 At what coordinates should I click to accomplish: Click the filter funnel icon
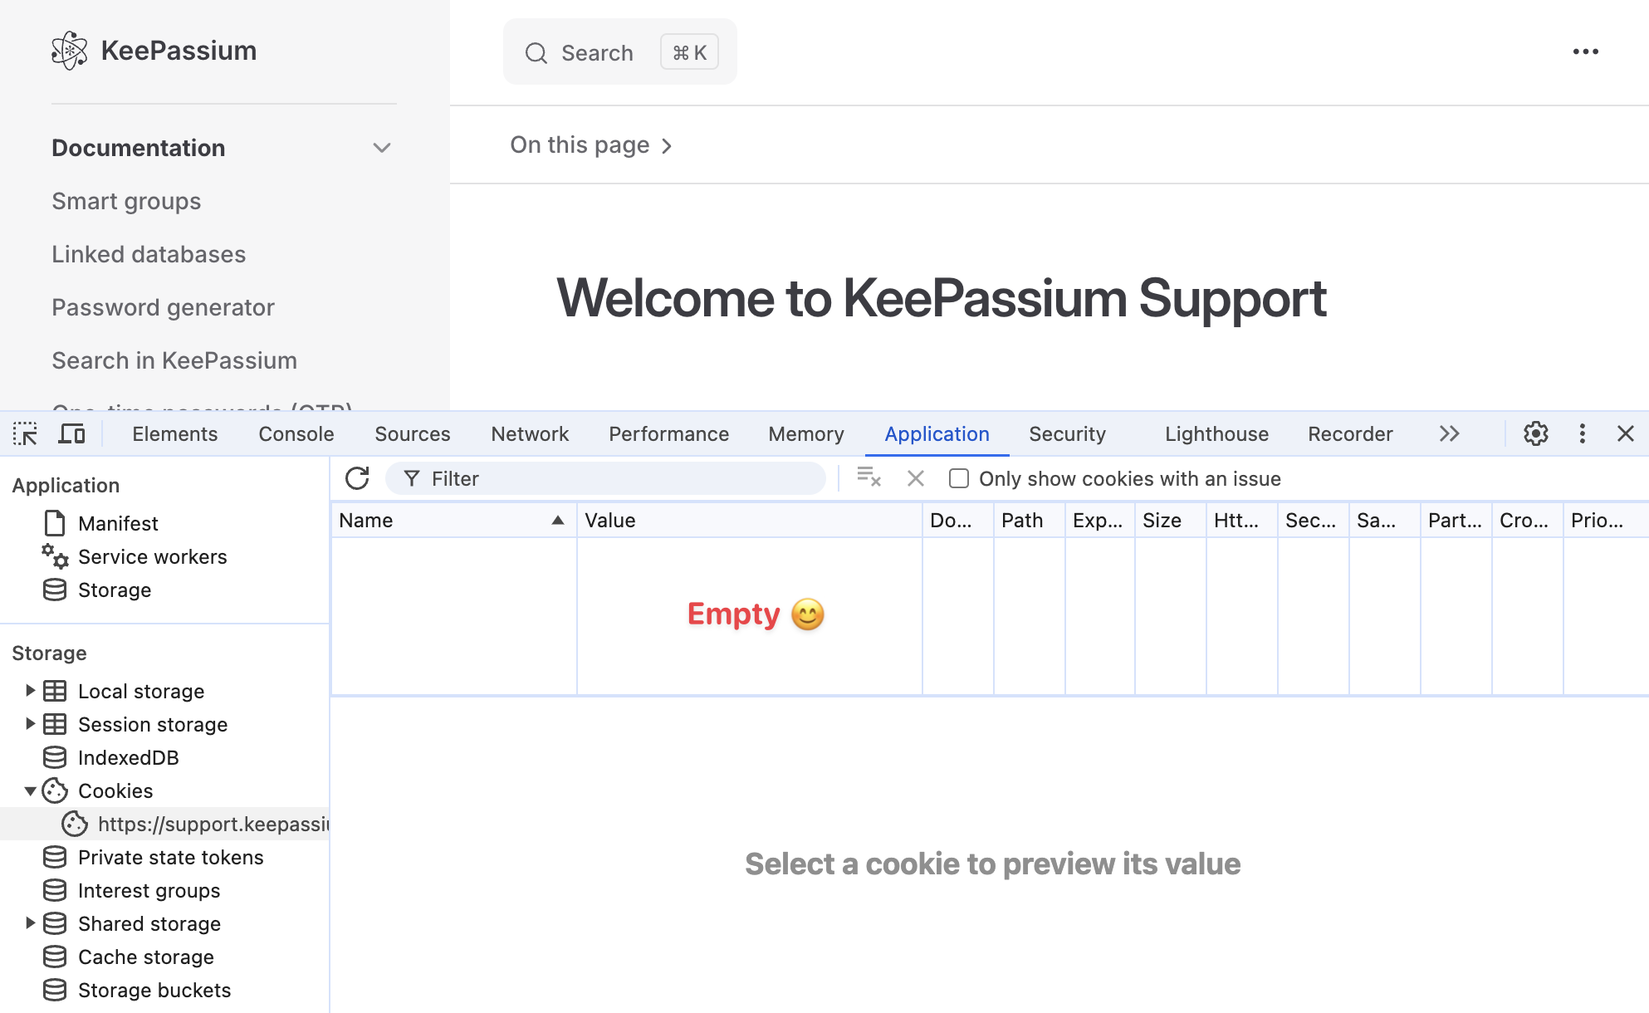click(411, 478)
